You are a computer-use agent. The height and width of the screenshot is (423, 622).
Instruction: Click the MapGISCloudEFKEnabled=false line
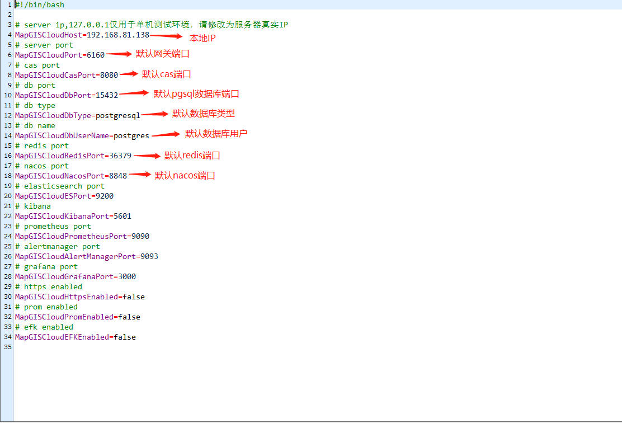(x=76, y=337)
